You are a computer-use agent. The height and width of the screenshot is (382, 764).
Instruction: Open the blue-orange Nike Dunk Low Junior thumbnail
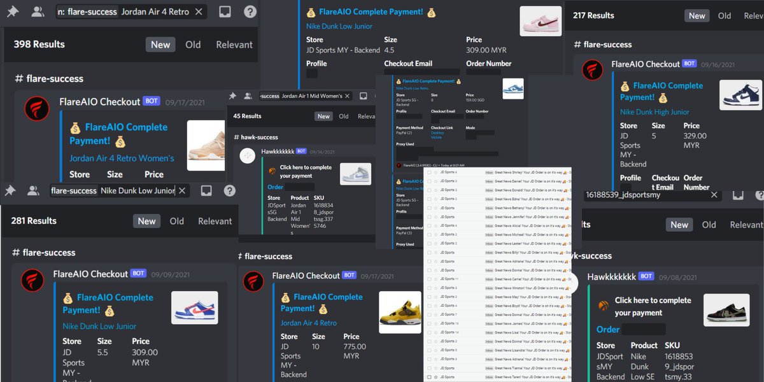pos(194,308)
